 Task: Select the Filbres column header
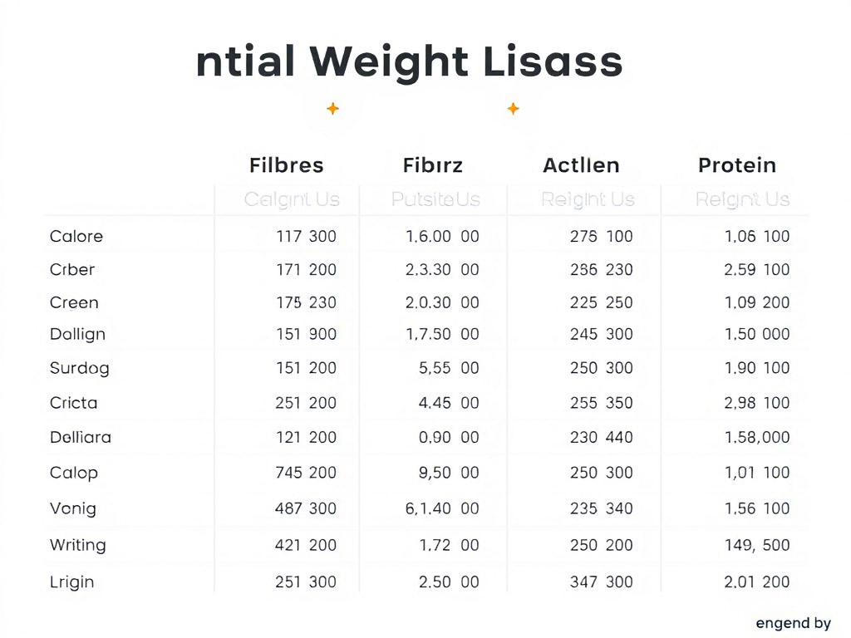[287, 165]
